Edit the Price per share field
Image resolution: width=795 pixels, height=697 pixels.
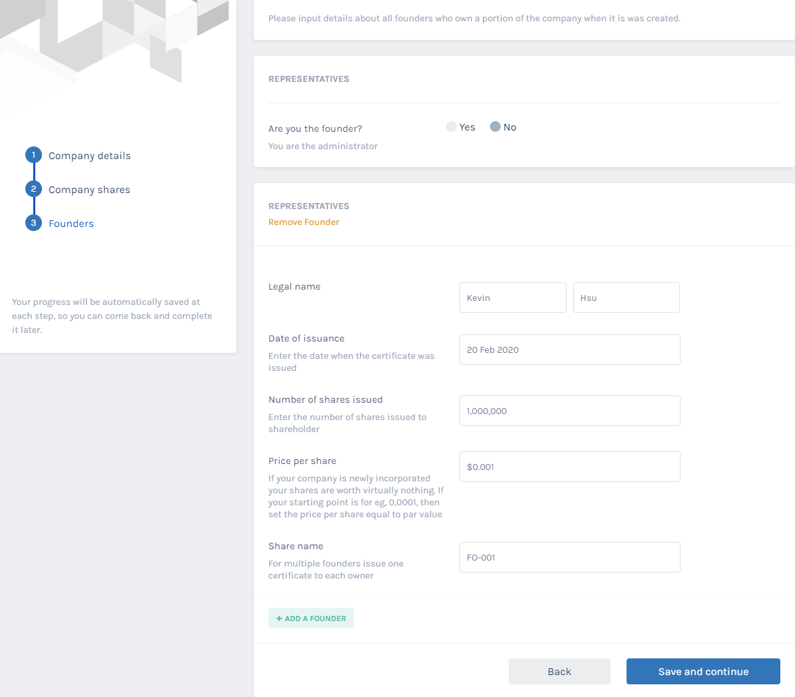pos(569,467)
